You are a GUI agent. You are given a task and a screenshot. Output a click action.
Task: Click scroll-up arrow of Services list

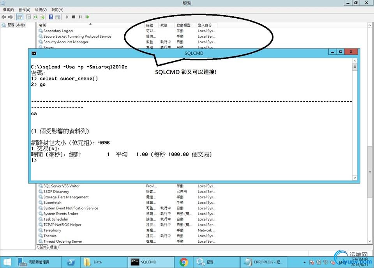pyautogui.click(x=369, y=25)
